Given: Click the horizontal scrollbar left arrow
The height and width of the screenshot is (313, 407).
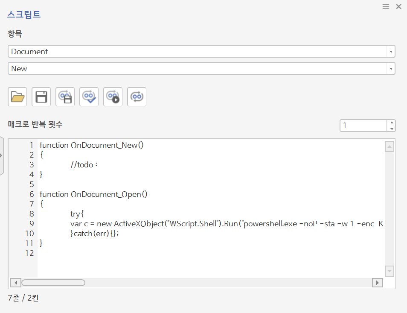Looking at the screenshot, I should point(16,283).
